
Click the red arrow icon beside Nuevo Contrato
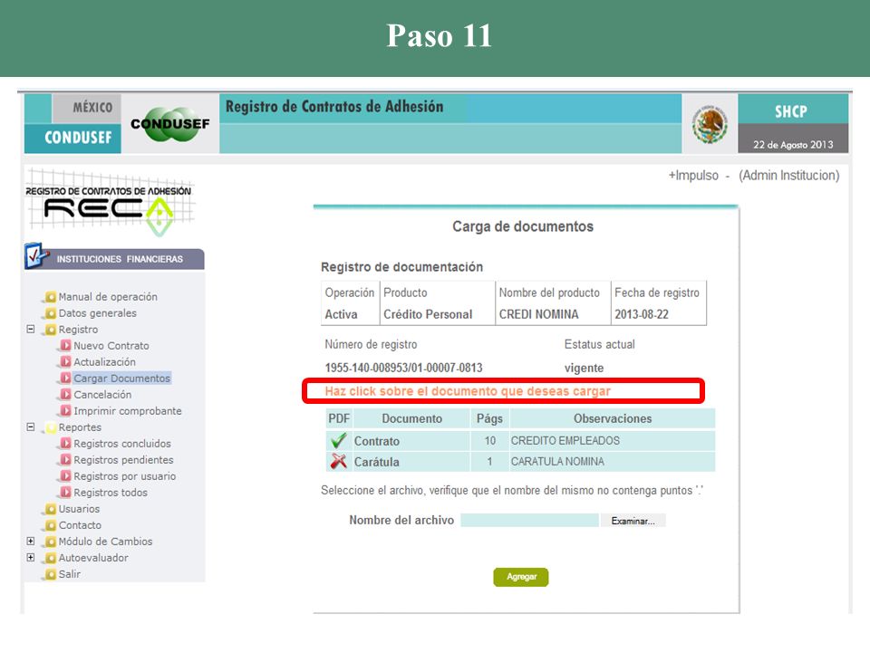(x=65, y=346)
